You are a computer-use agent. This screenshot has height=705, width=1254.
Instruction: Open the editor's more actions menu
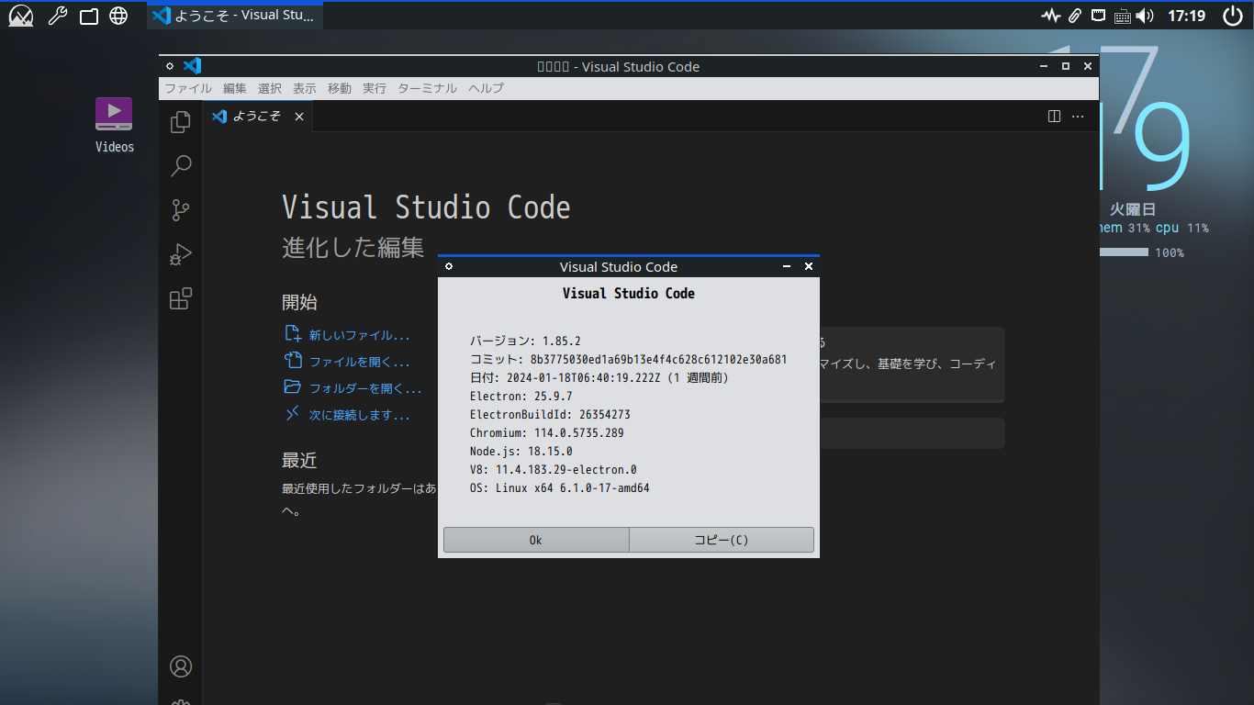(1078, 117)
